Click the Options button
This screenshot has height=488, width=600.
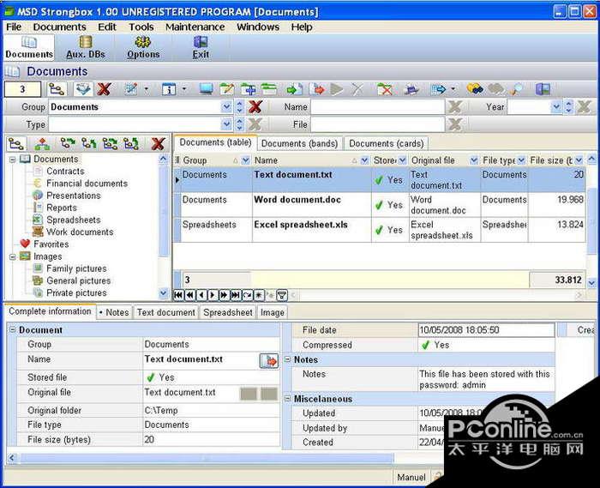(143, 47)
